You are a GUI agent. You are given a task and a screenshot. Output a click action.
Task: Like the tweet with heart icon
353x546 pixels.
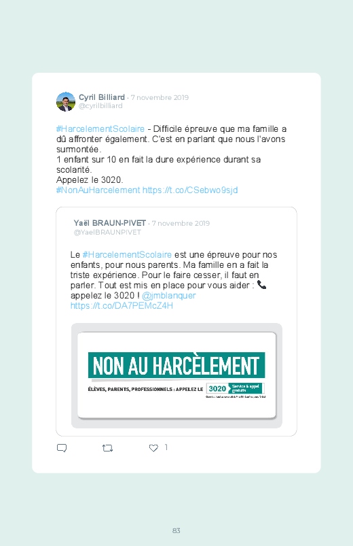pyautogui.click(x=153, y=448)
